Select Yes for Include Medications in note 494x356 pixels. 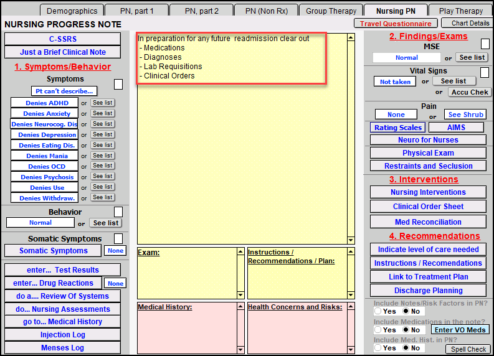(x=378, y=330)
